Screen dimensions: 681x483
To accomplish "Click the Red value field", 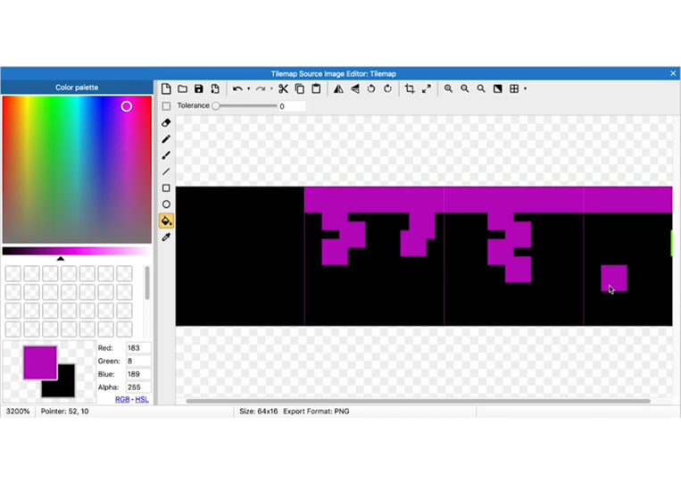I will point(138,348).
